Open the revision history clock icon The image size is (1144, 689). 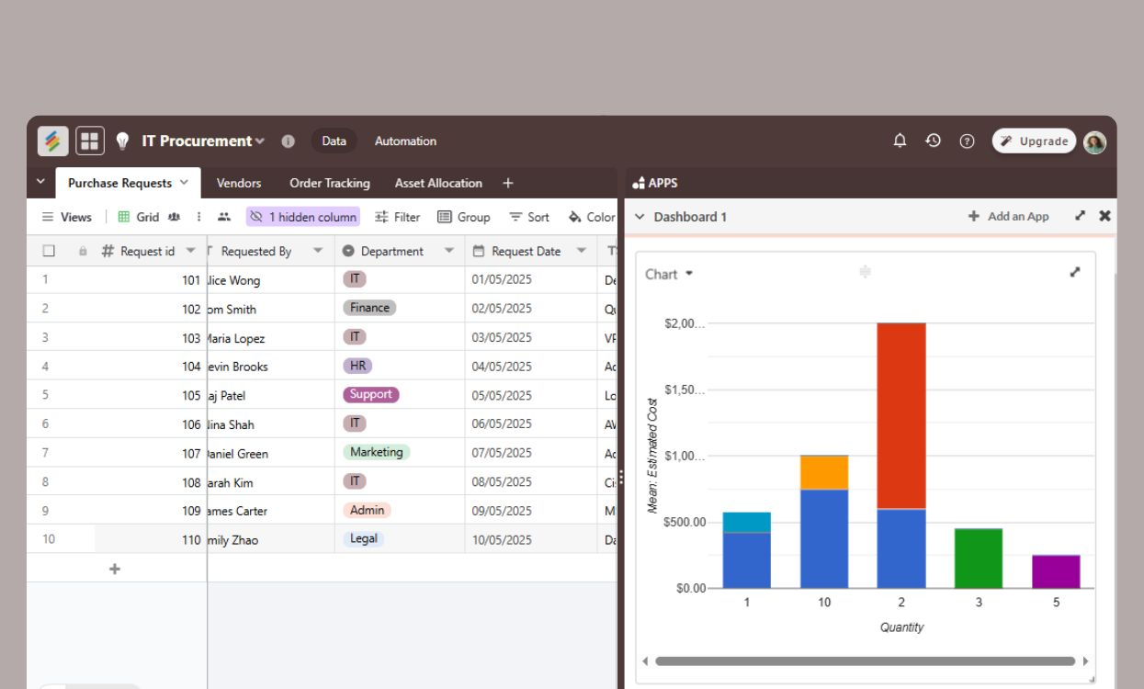point(933,141)
